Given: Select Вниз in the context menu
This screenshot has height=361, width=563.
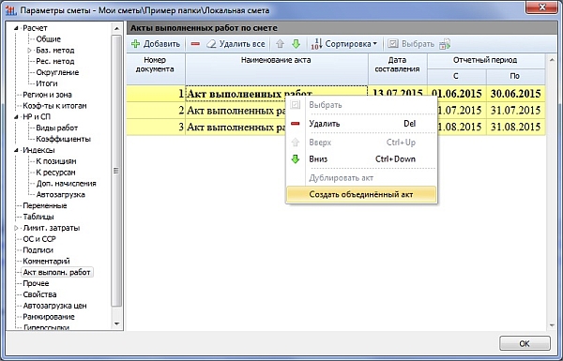Looking at the screenshot, I should click(361, 159).
